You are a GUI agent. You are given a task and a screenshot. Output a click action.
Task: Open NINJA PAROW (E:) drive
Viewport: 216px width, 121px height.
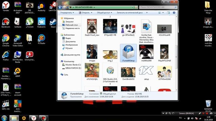[x=72, y=68]
